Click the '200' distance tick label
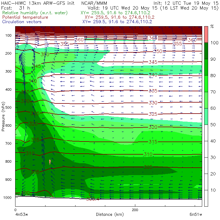 click(135, 210)
